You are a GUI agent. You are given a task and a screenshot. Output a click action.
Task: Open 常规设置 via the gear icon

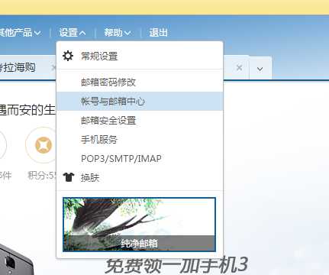[x=68, y=56]
